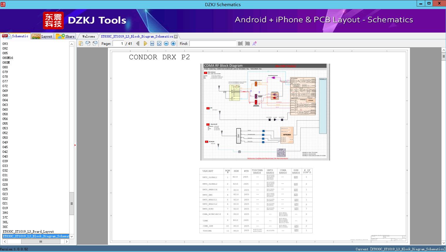Viewport: 446px width, 252px height.
Task: Collapse the left sidebar with red arrow
Action: tap(75, 145)
